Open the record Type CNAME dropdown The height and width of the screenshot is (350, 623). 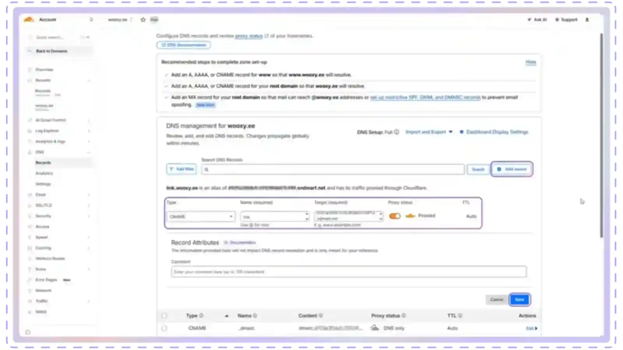[x=201, y=217]
